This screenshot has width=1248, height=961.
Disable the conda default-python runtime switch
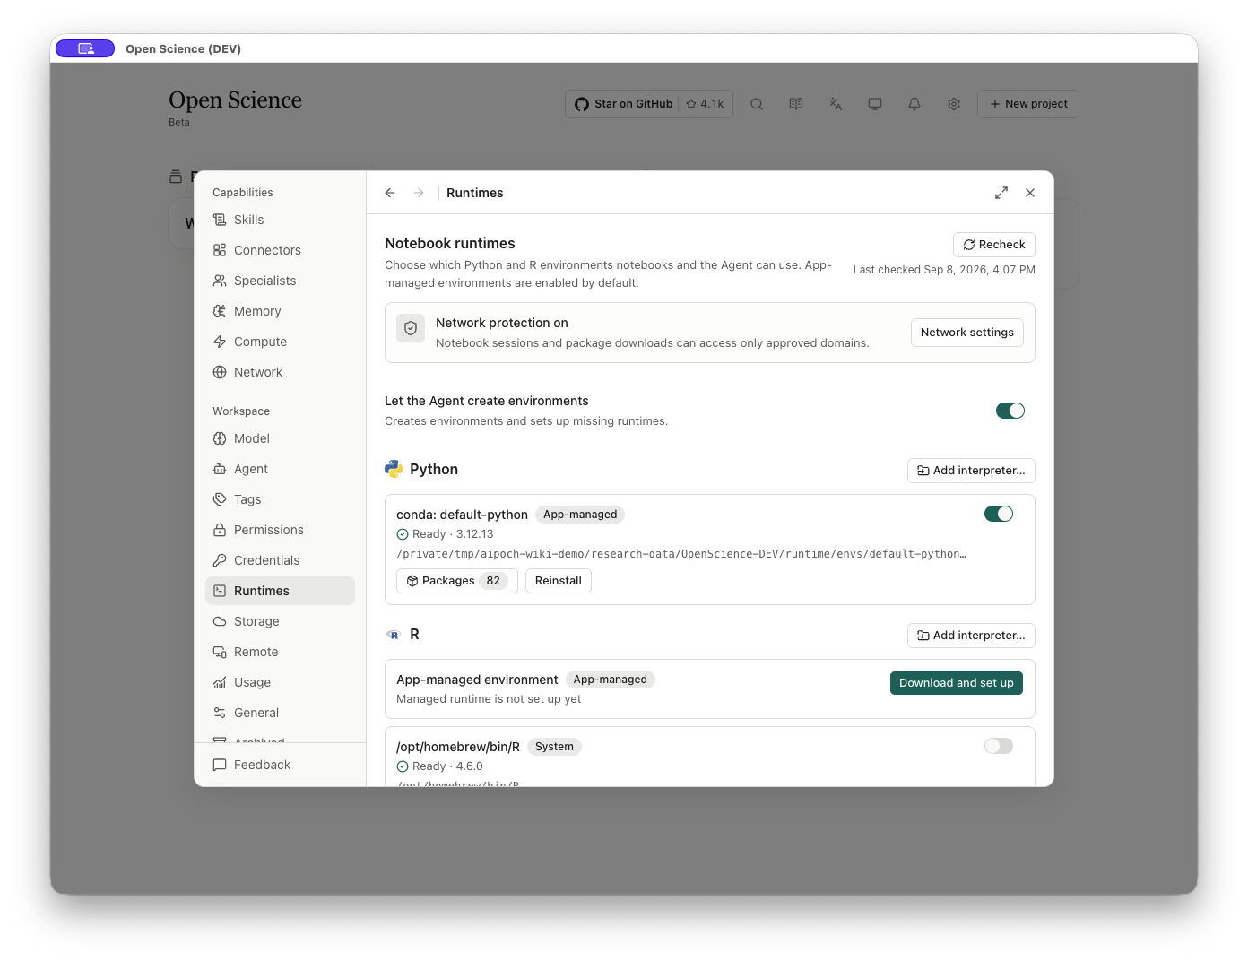point(999,514)
